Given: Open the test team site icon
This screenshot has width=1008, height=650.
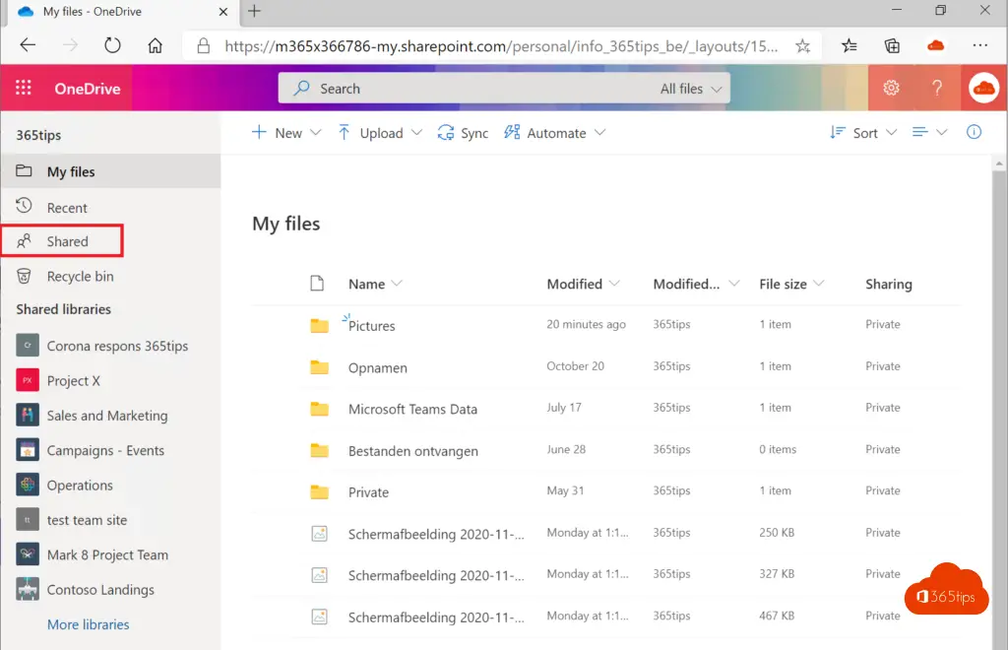Looking at the screenshot, I should 27,519.
